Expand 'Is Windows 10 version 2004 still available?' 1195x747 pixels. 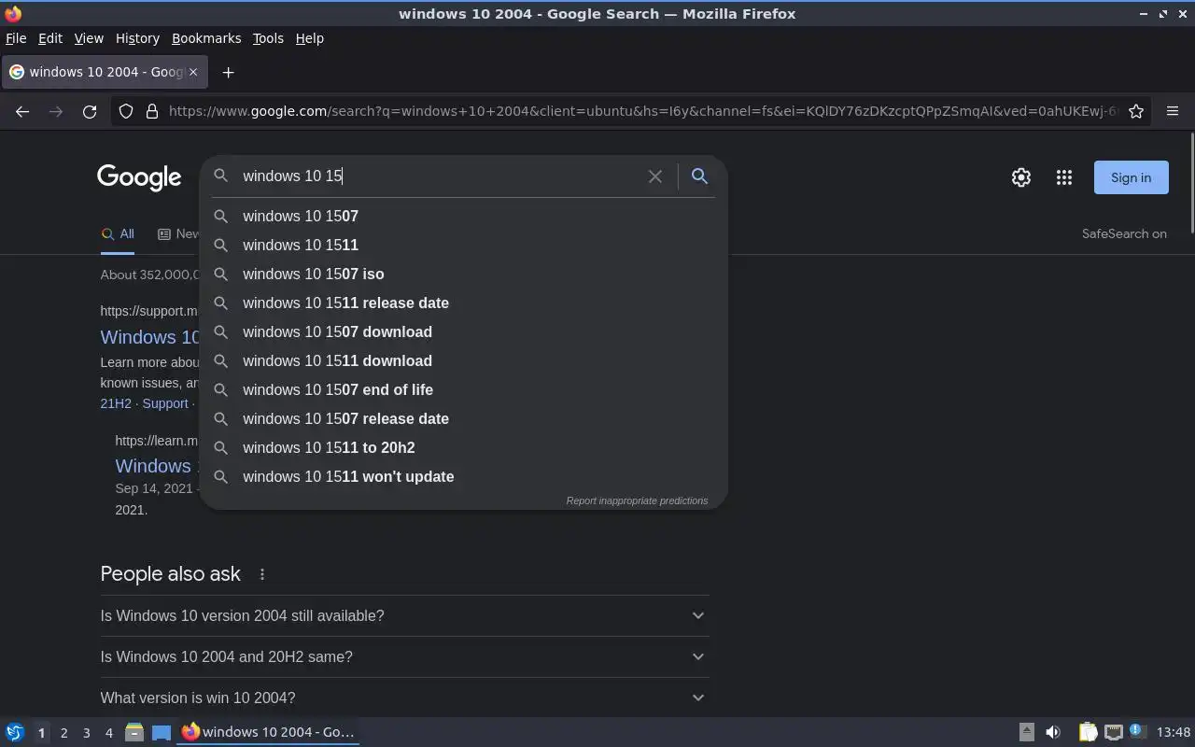(404, 615)
